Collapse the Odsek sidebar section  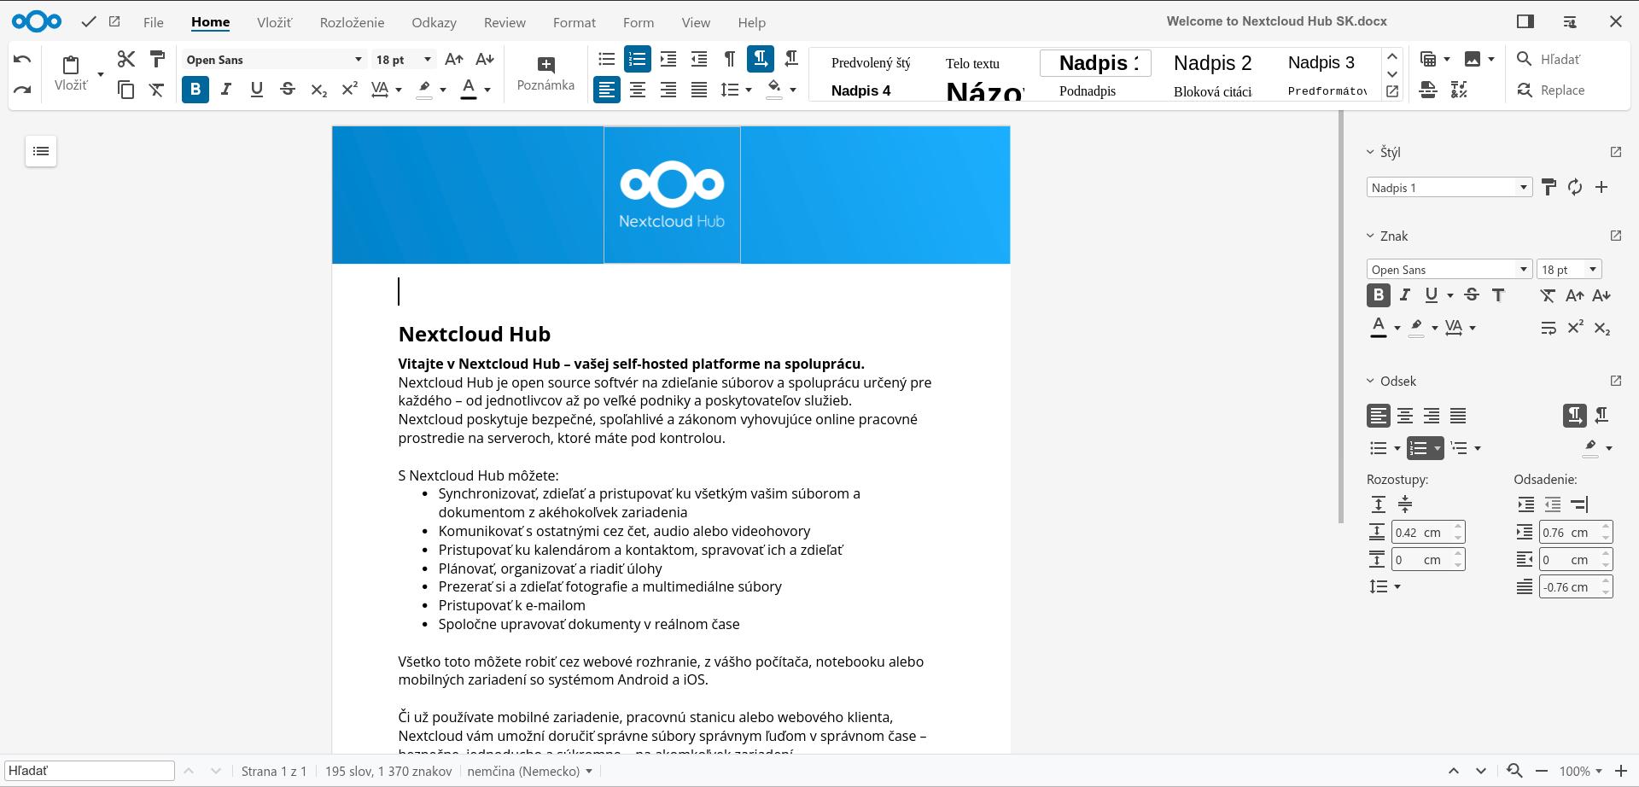click(x=1369, y=381)
